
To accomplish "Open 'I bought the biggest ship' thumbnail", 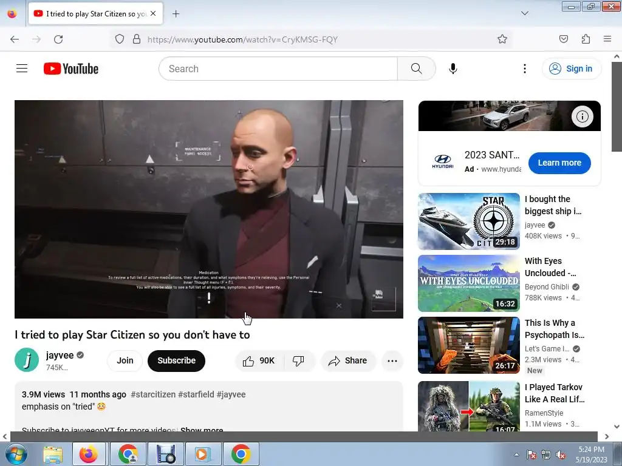I will (468, 221).
